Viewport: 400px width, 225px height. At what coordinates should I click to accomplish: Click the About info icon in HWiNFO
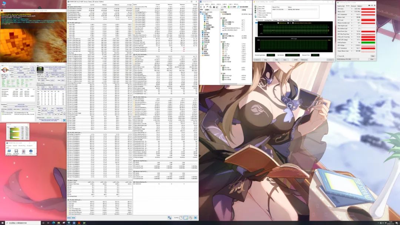[x=31, y=152]
